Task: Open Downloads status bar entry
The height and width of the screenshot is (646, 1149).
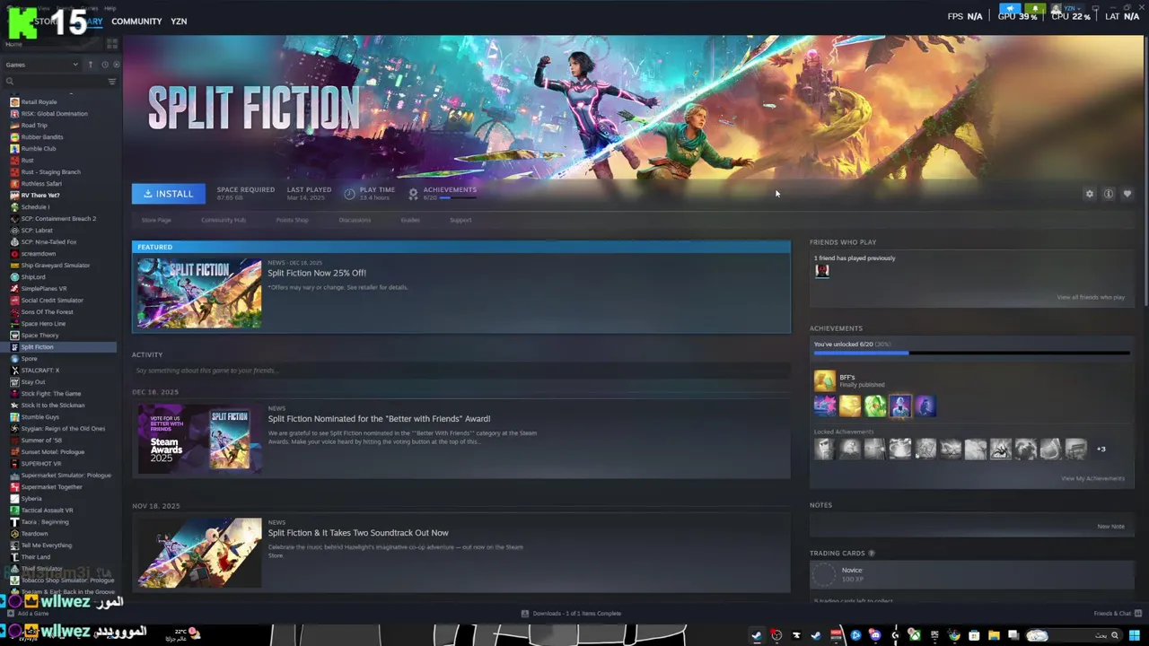Action: point(572,614)
